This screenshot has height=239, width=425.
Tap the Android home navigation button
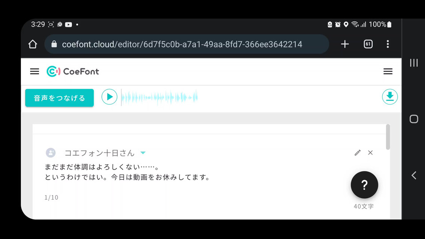coord(413,119)
